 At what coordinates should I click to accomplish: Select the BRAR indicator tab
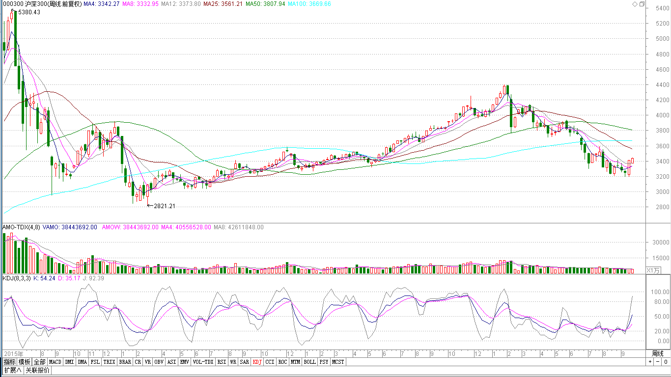click(x=125, y=362)
